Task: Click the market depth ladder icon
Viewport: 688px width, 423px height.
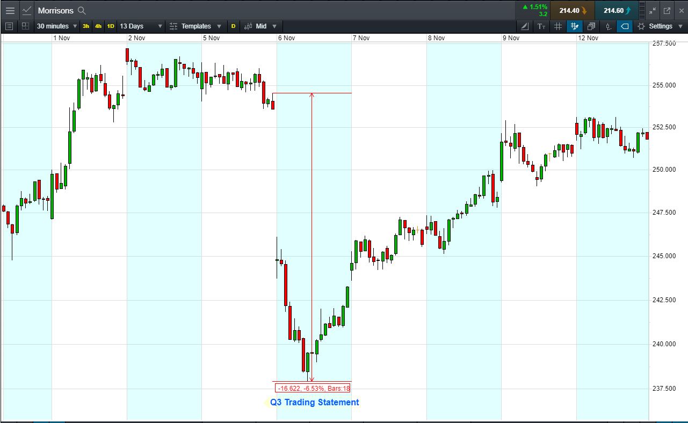Action: pos(642,10)
